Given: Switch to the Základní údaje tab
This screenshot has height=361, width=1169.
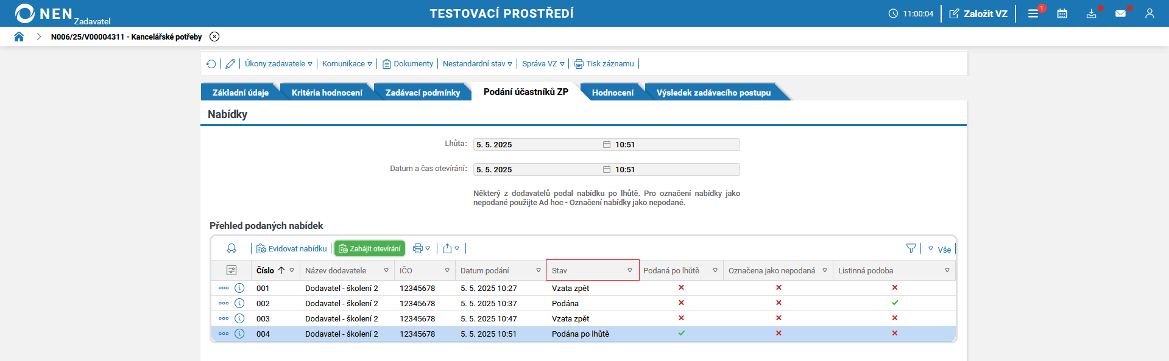Looking at the screenshot, I should [x=241, y=93].
